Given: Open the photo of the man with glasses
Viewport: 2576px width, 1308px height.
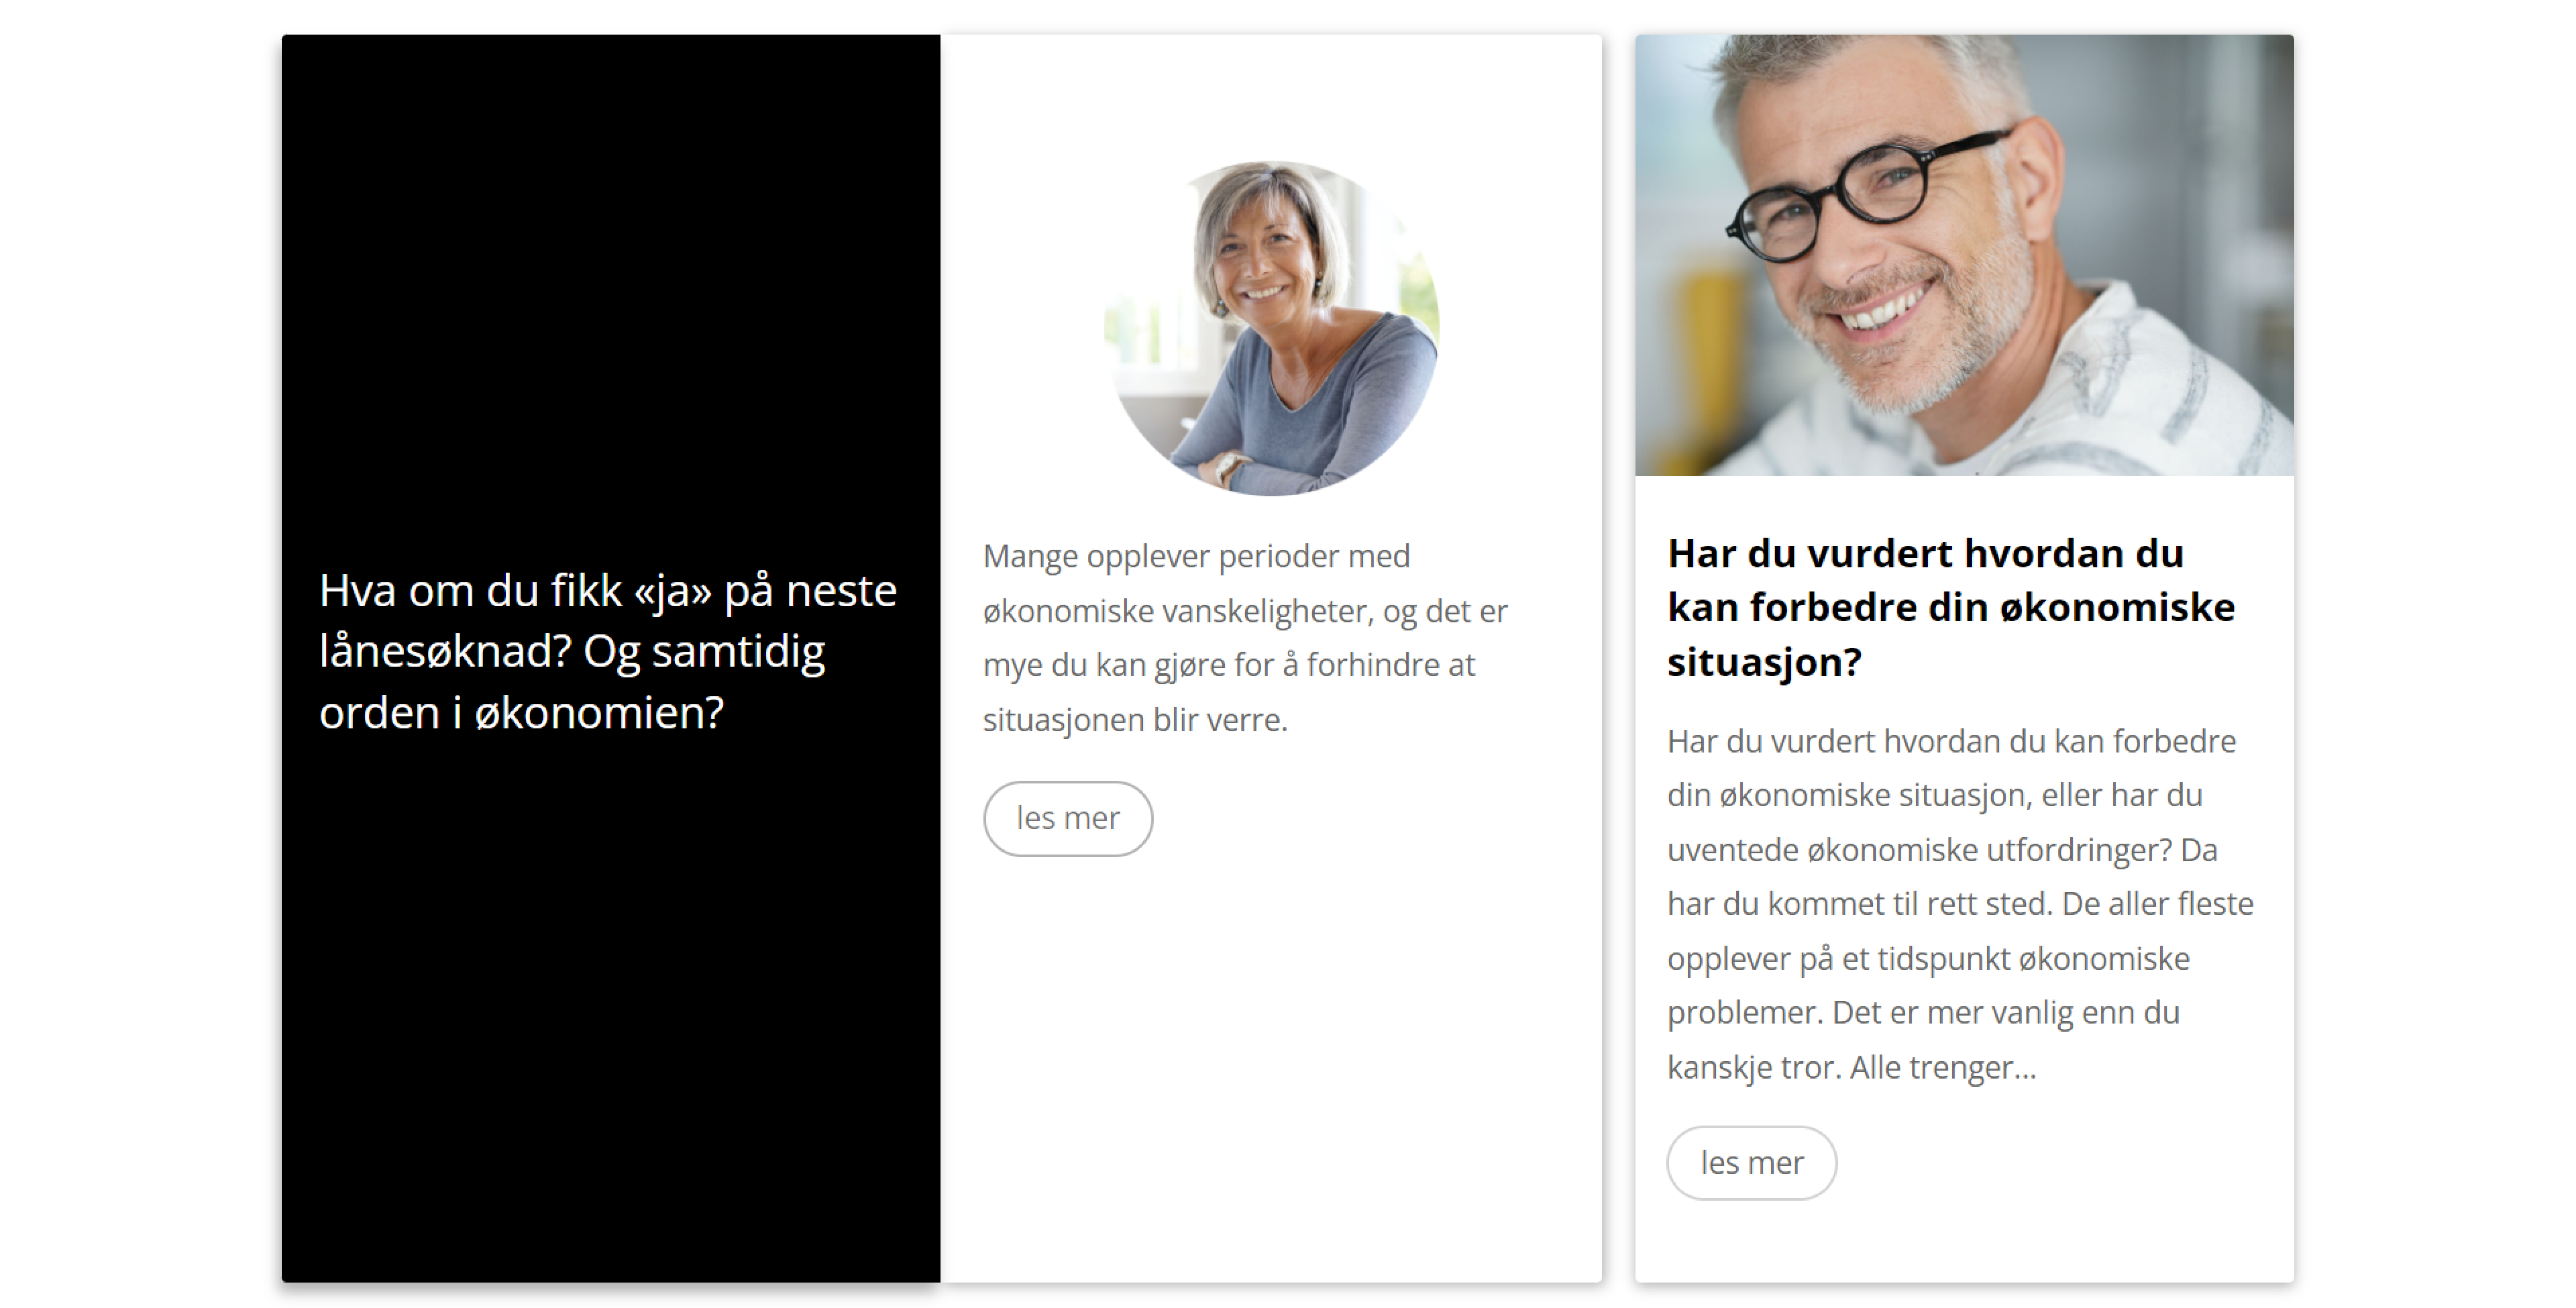Looking at the screenshot, I should pyautogui.click(x=1964, y=255).
